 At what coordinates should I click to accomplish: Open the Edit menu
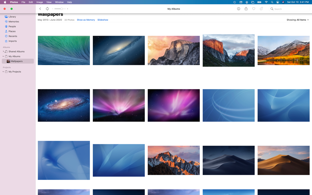(31, 2)
